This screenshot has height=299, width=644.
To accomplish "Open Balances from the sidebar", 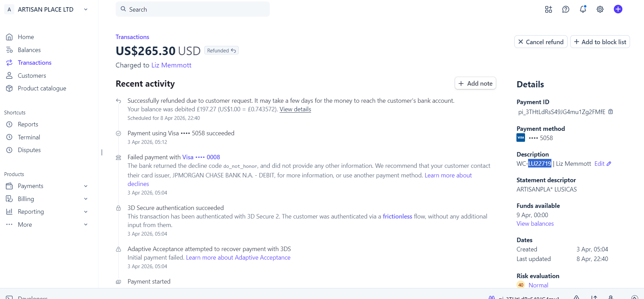I will (x=29, y=50).
